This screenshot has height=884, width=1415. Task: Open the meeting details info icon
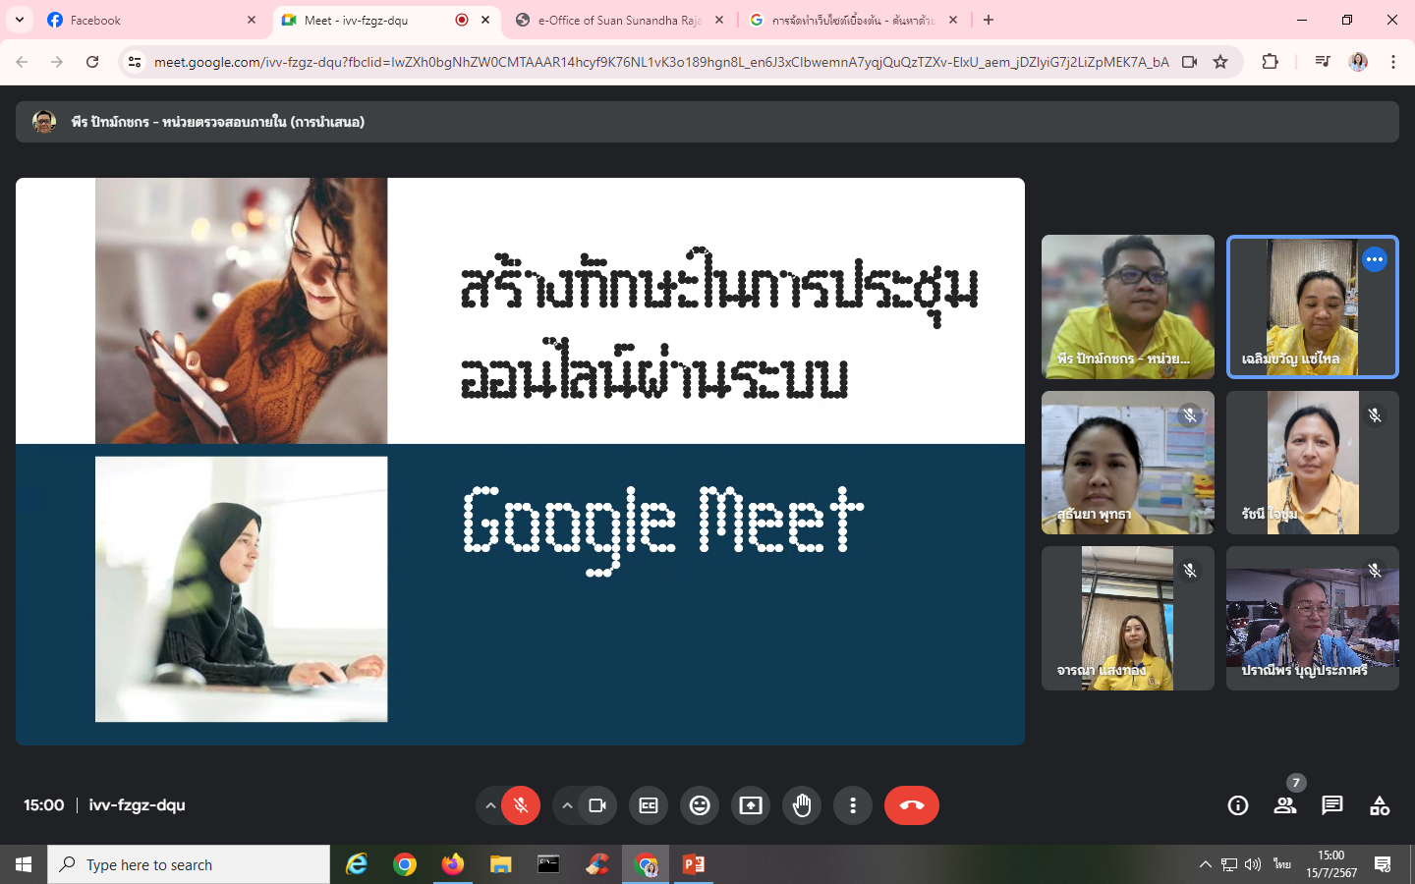click(1238, 805)
